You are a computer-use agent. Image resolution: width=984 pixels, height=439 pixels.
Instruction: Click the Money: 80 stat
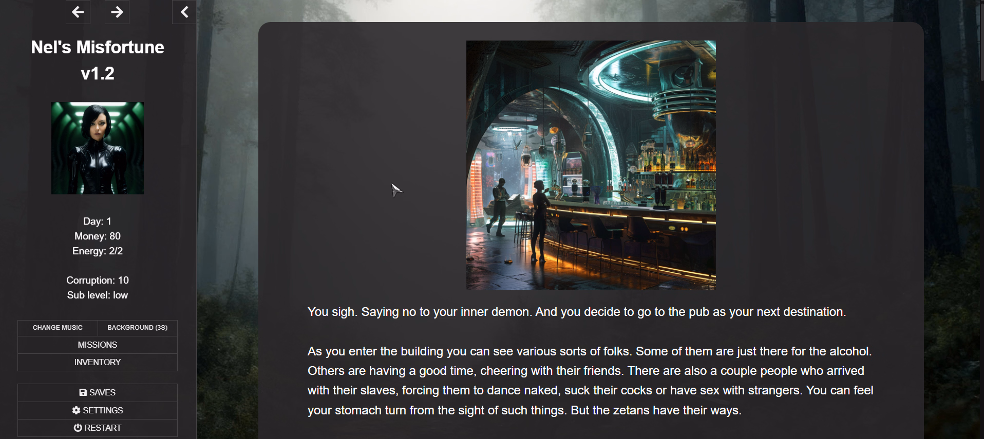point(98,236)
